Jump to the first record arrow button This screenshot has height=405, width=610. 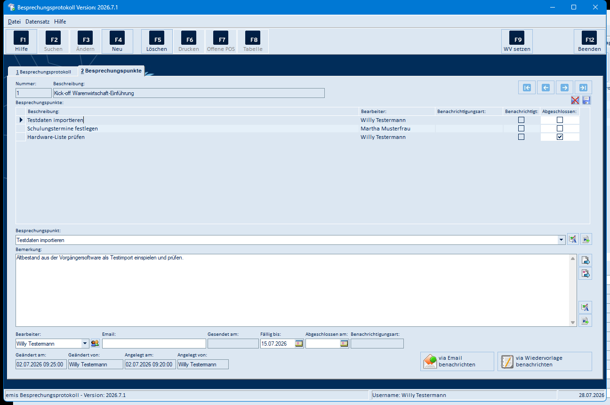point(527,87)
